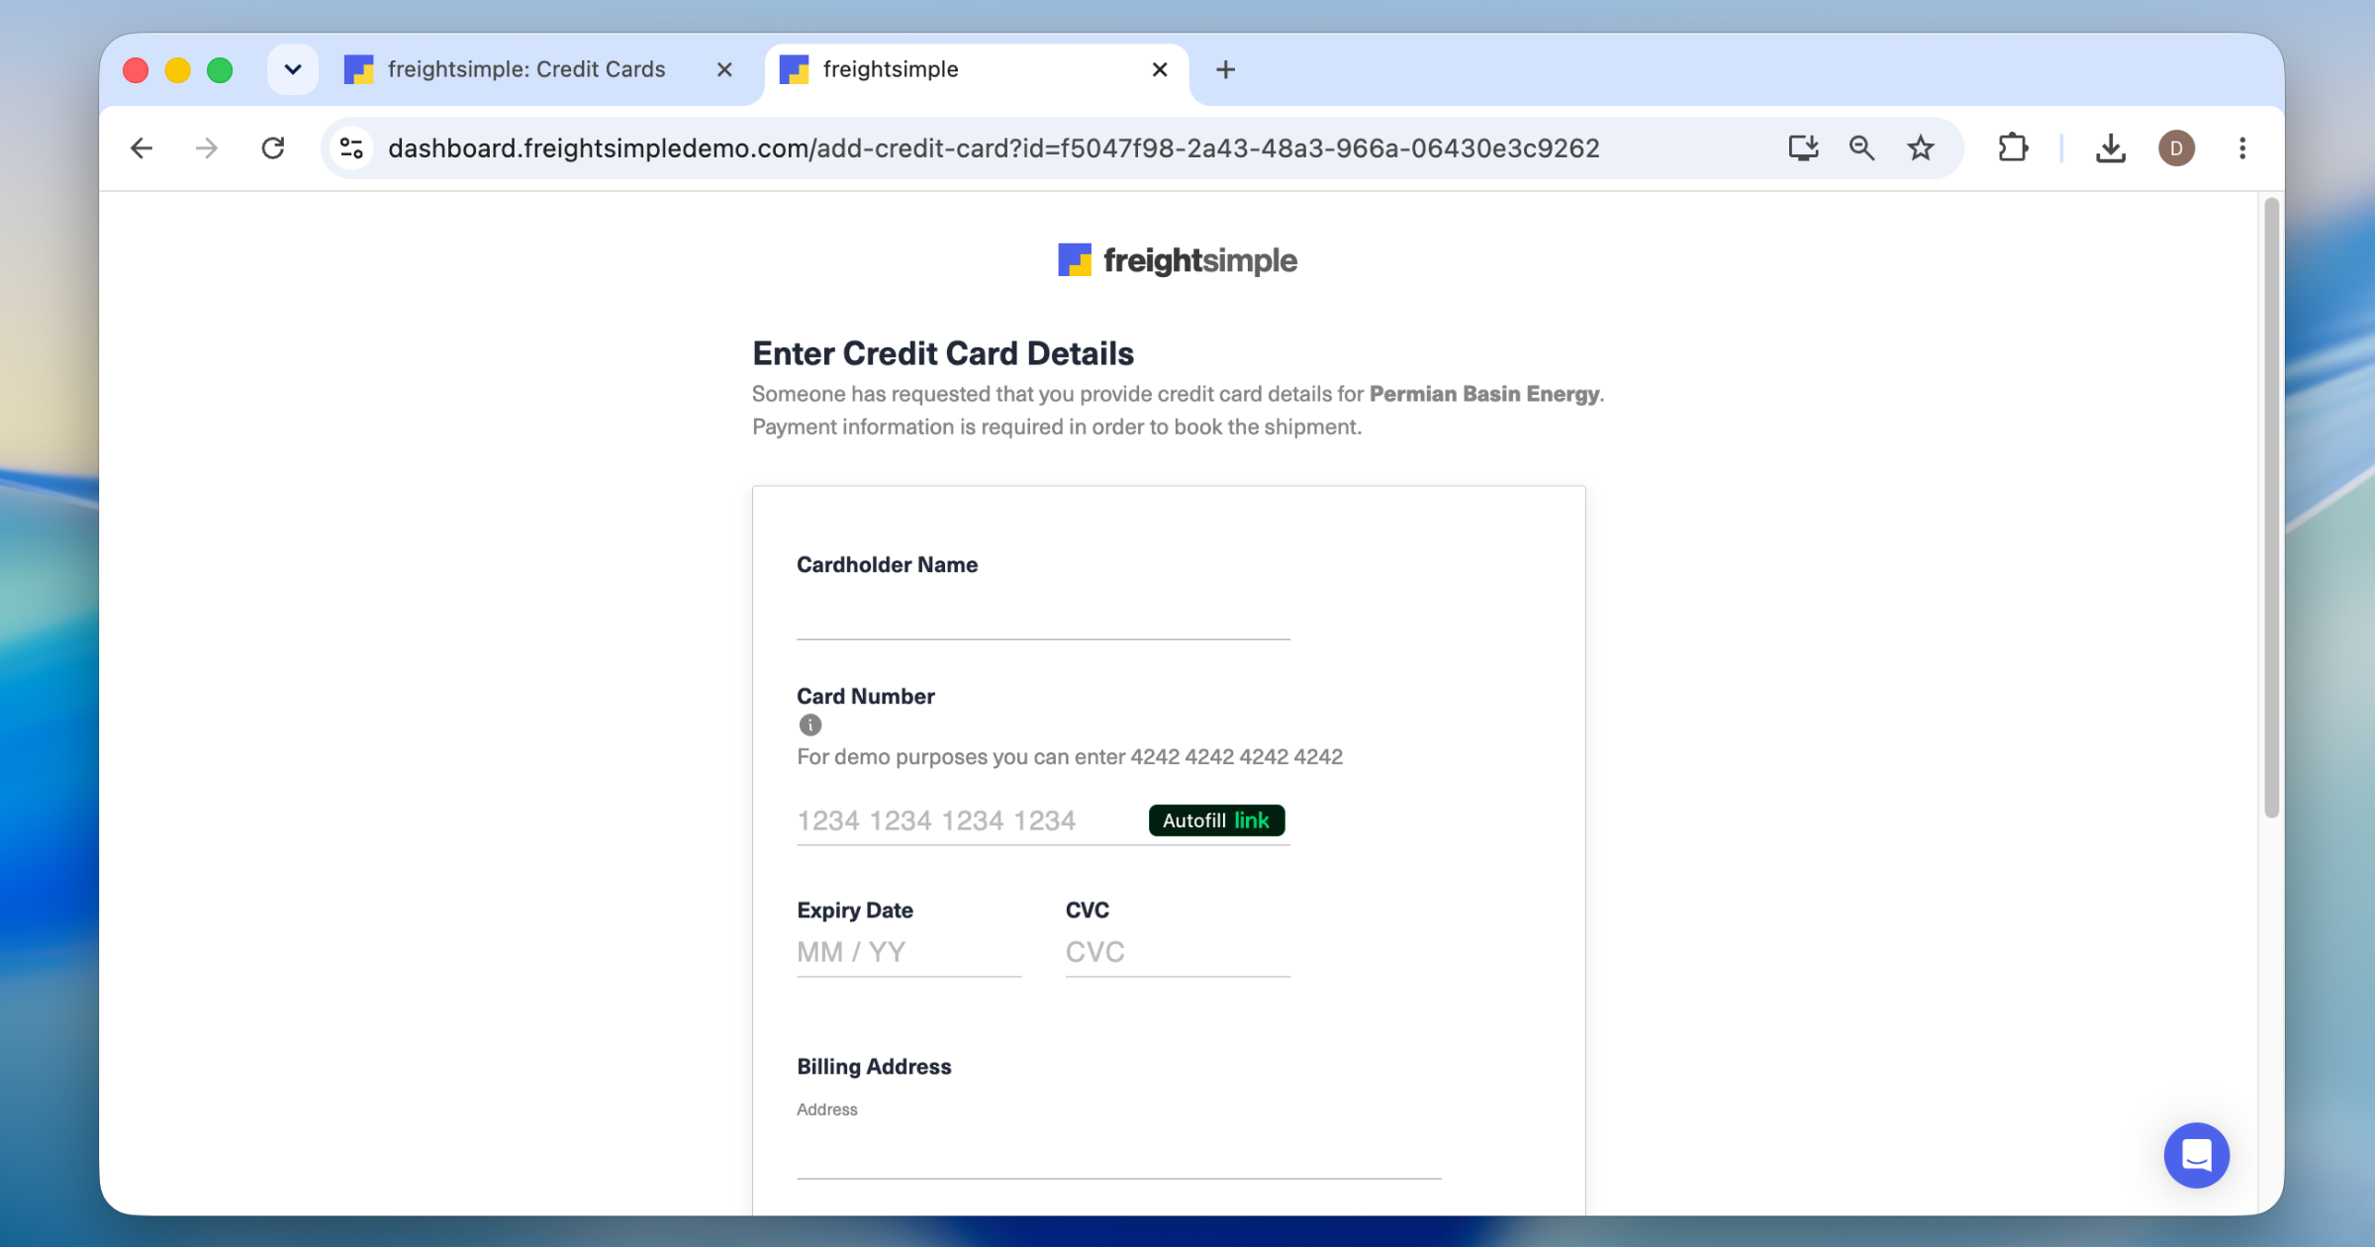The width and height of the screenshot is (2375, 1247).
Task: Close the freightsimple: Credit Cards tab
Action: point(724,69)
